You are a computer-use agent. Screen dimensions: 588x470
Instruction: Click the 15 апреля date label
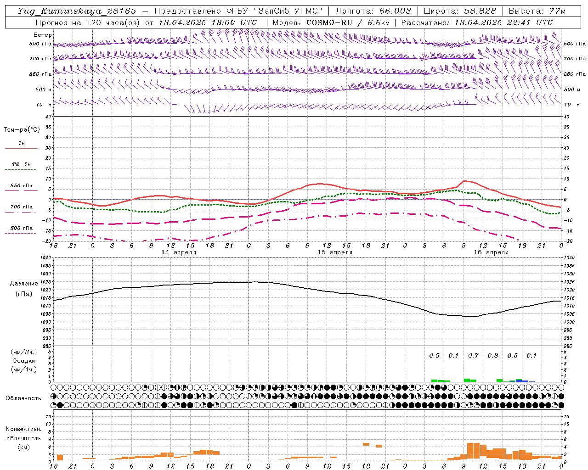(335, 252)
